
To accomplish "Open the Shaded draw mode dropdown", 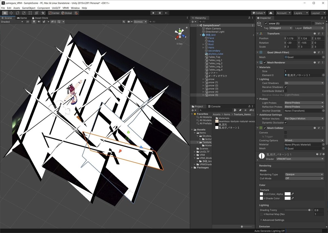I will tap(12, 22).
